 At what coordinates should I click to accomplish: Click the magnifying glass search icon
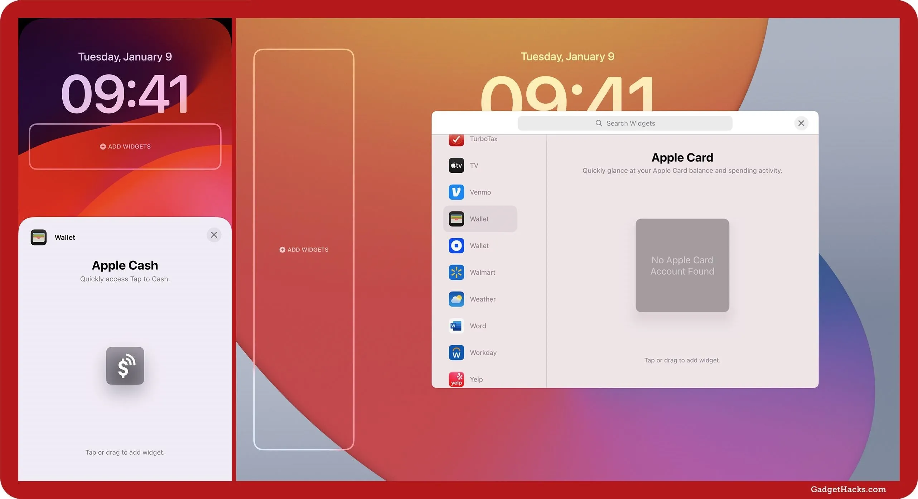(599, 123)
